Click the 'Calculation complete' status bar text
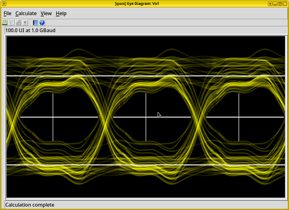This screenshot has width=289, height=210. [x=30, y=205]
